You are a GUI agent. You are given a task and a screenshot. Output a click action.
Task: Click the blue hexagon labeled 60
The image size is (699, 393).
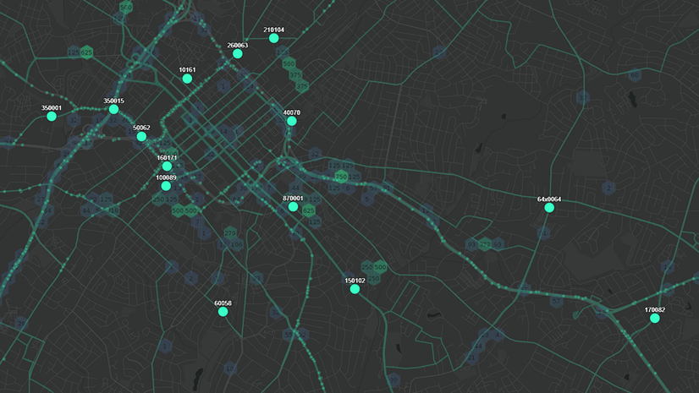635,75
